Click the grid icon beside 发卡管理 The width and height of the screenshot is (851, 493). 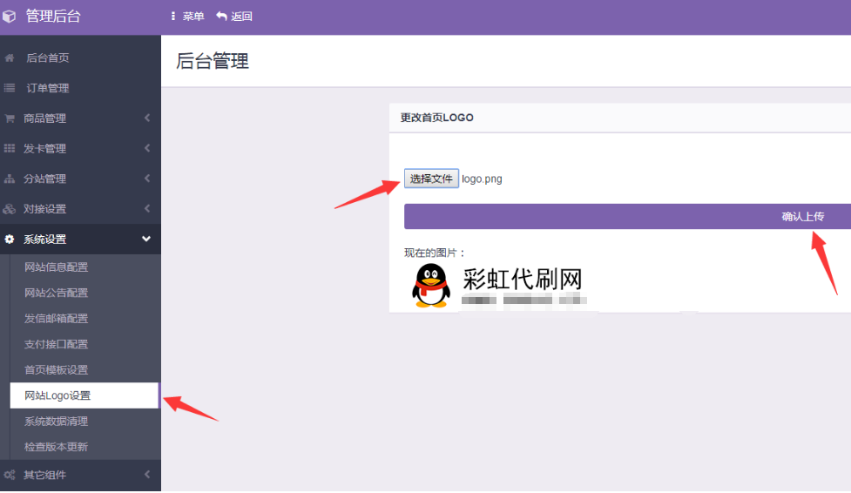[x=10, y=149]
